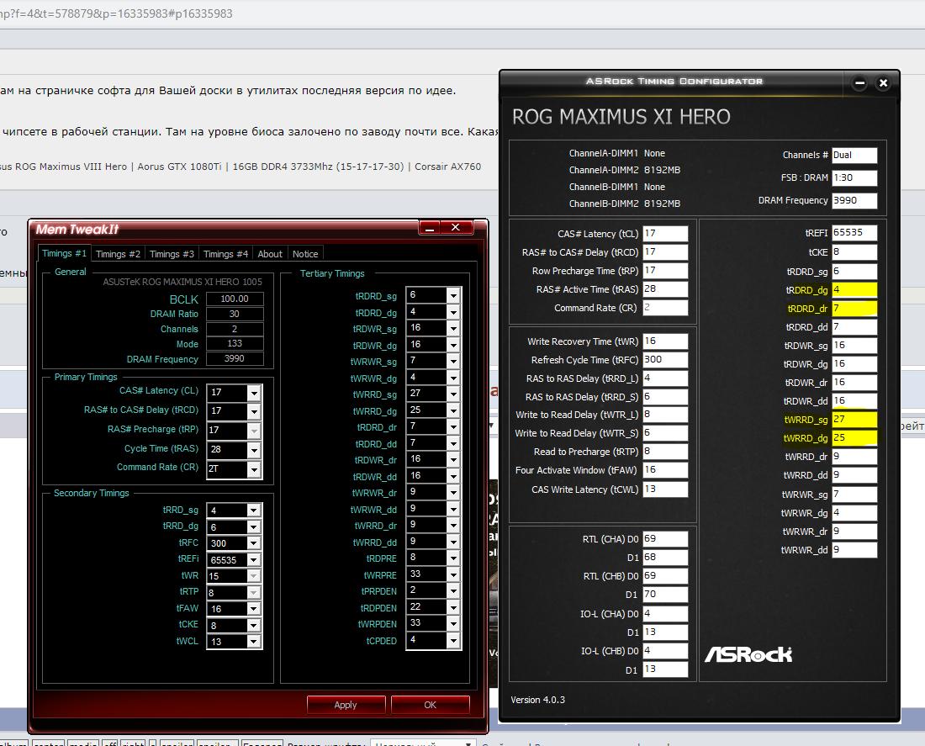Click the highlighted tRDRD_dg field in ASRock
Screen dimensions: 925x746
[854, 290]
